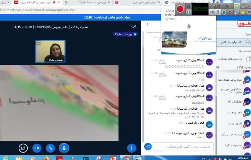This screenshot has width=251, height=160.
Task: Click chat message from فجر پارمیس
Action: tap(179, 125)
